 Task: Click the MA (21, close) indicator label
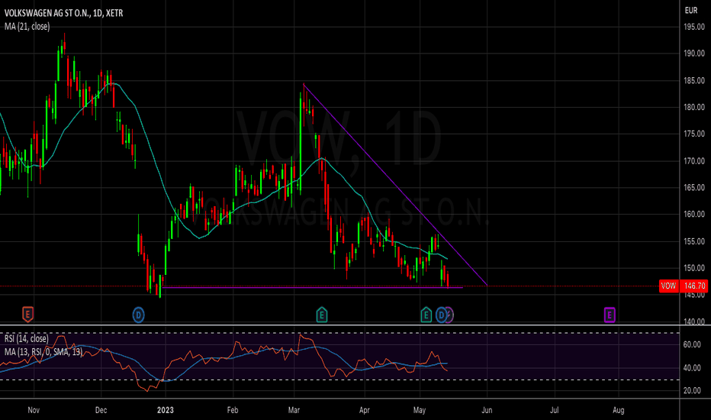[27, 26]
